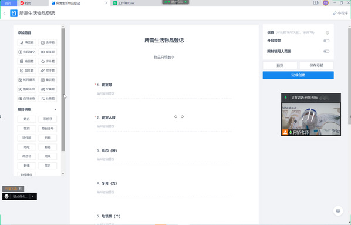The width and height of the screenshot is (351, 225).
Task: Add a 图片题 image question
Action: pyautogui.click(x=26, y=70)
